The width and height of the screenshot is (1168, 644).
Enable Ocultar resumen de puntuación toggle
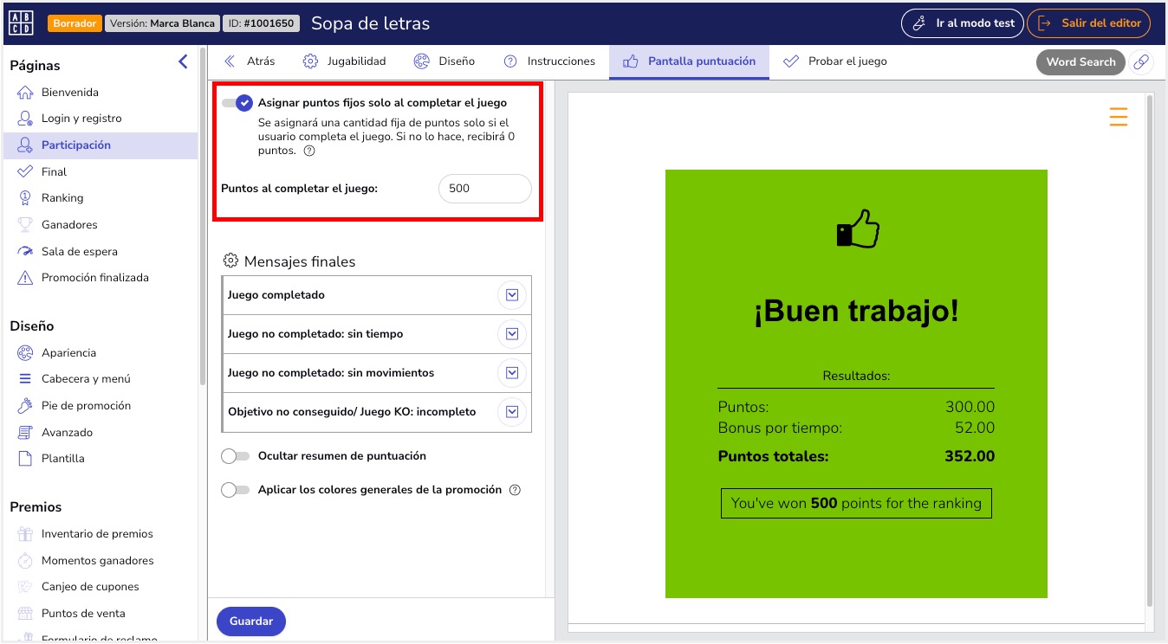coord(235,456)
